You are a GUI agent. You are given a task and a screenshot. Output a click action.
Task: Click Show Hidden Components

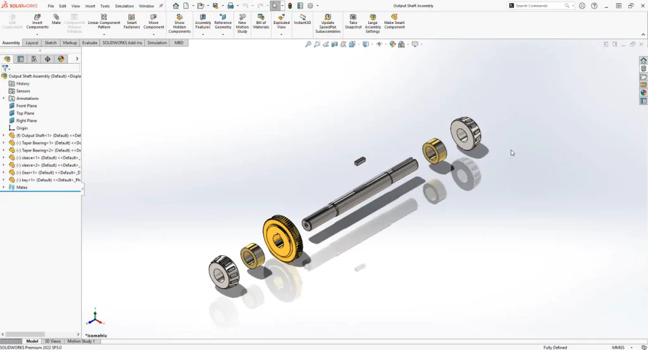(x=179, y=23)
